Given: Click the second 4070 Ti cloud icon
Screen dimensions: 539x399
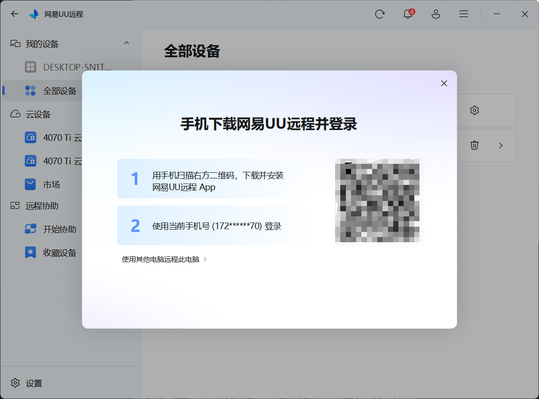Looking at the screenshot, I should [30, 161].
